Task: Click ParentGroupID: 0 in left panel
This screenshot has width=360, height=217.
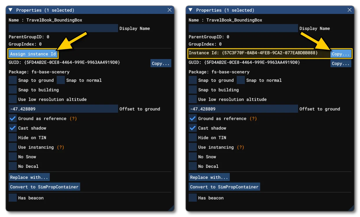Action: (x=29, y=37)
